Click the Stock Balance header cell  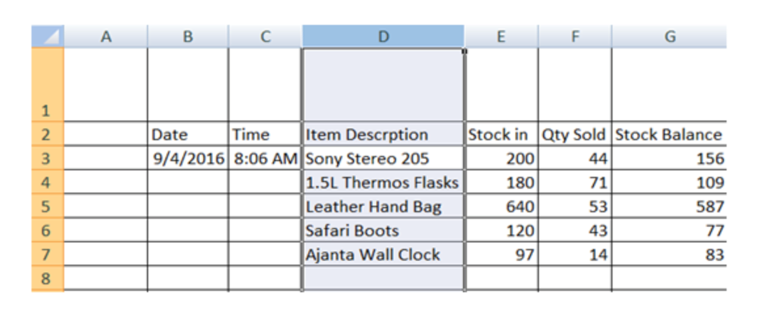(x=669, y=134)
